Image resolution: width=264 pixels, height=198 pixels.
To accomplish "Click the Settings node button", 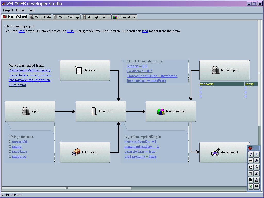I will coord(85,70).
